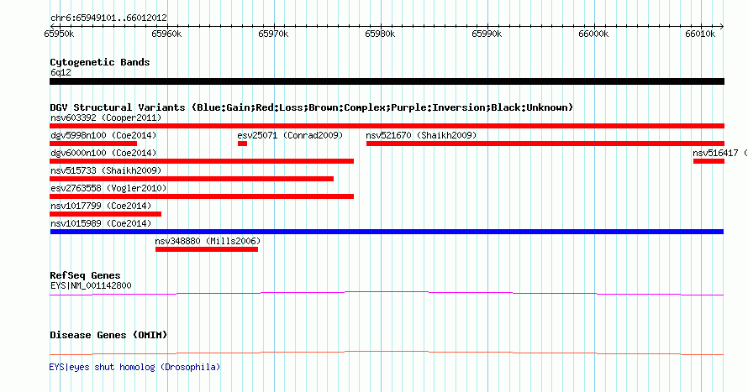Image resolution: width=748 pixels, height=392 pixels.
Task: Select the magenta EYS RefSeq gene line
Action: (x=387, y=294)
